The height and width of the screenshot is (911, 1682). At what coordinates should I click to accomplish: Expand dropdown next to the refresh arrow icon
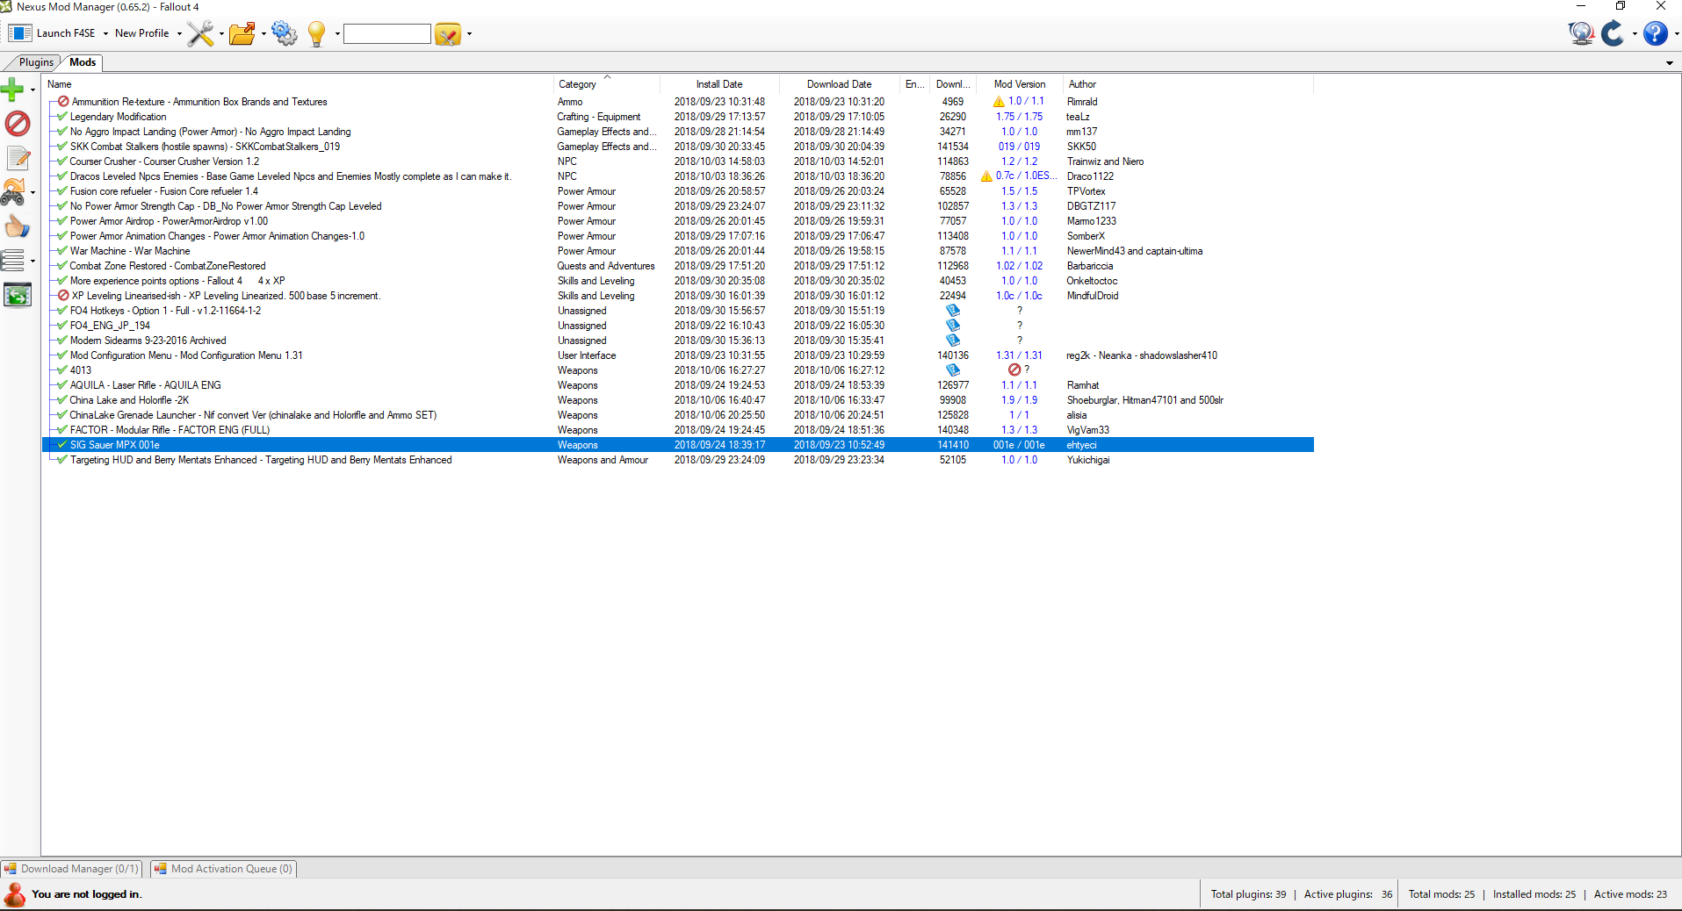pyautogui.click(x=1635, y=34)
